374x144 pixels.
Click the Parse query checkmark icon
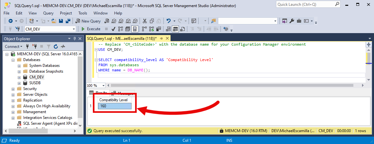coord(114,29)
